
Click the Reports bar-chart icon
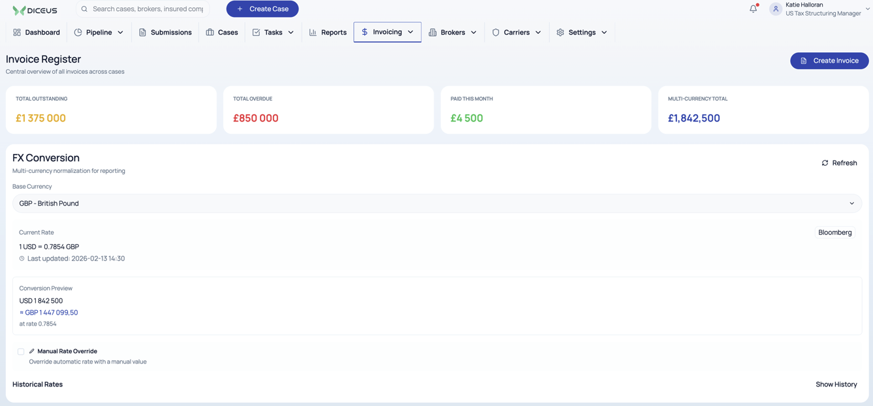[x=313, y=32]
